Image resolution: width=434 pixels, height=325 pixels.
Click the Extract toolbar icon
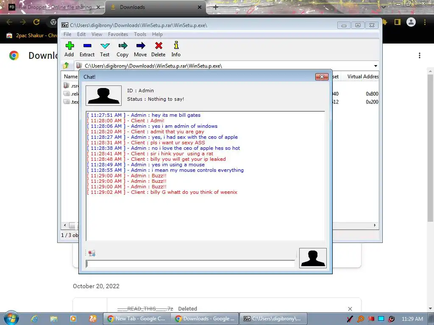coord(87,49)
